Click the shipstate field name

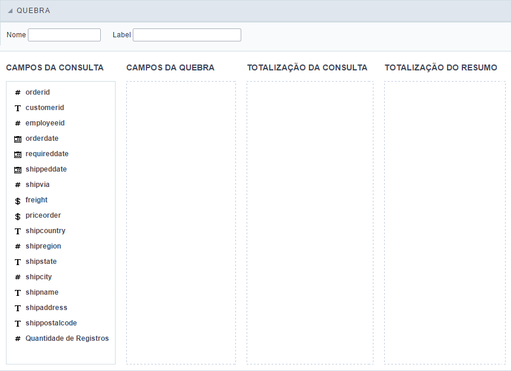click(x=41, y=262)
